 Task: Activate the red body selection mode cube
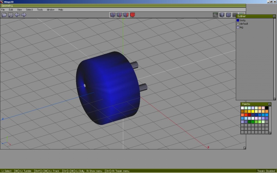click(132, 15)
